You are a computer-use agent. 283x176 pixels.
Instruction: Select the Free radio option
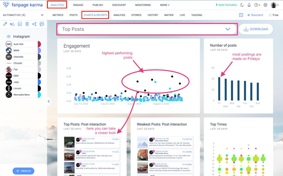pos(270,15)
